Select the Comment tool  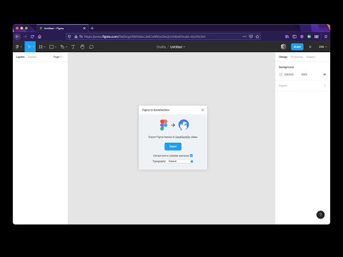point(91,47)
